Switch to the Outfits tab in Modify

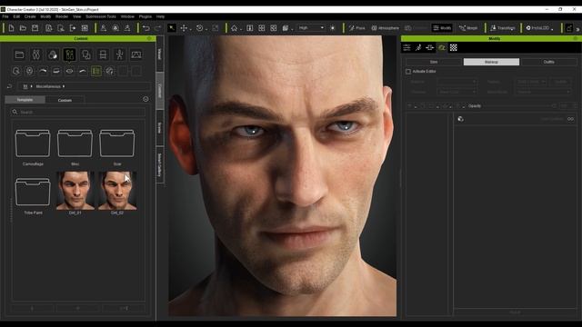coord(548,62)
